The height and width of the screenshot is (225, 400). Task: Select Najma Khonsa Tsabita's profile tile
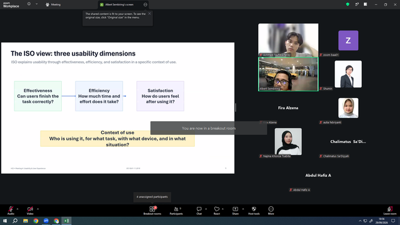(288, 142)
